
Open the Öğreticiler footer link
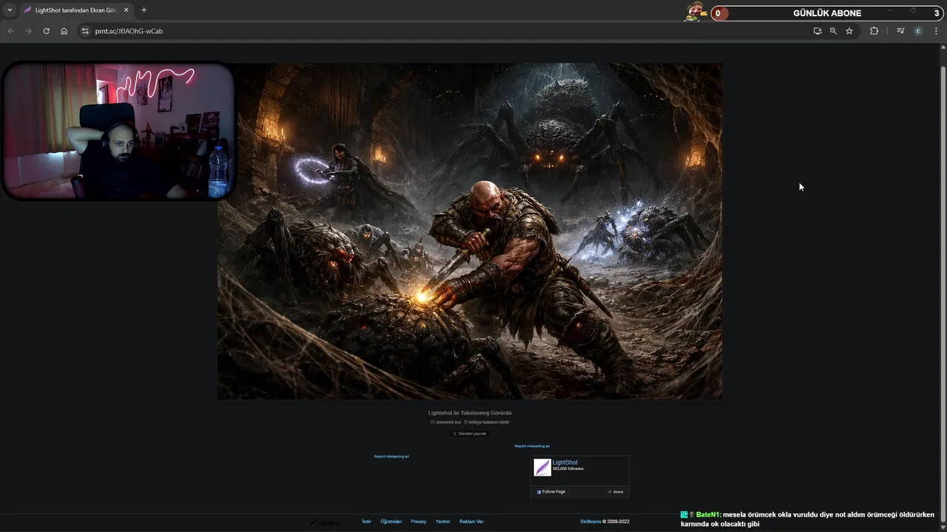391,522
